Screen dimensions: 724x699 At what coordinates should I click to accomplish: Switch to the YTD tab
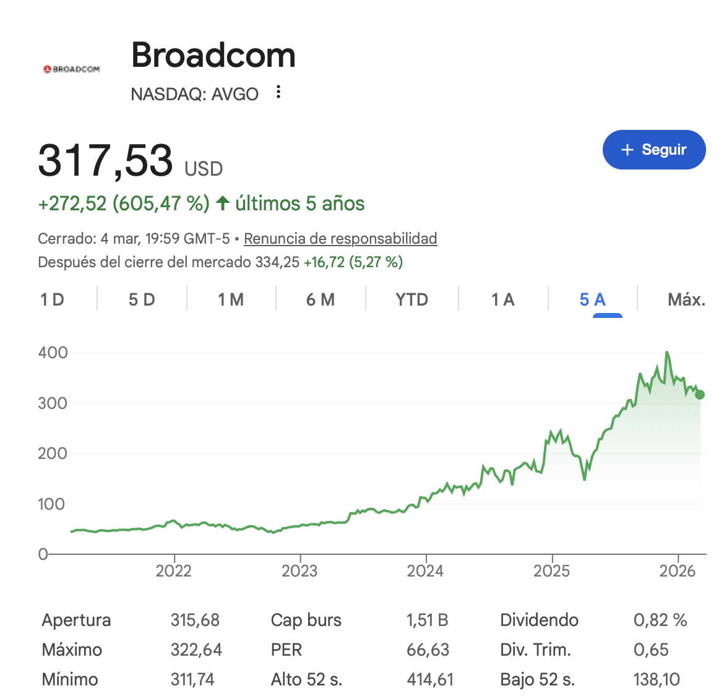pyautogui.click(x=412, y=300)
